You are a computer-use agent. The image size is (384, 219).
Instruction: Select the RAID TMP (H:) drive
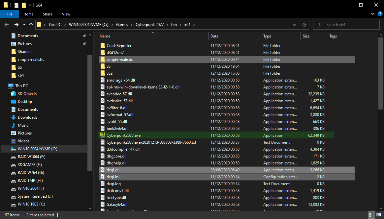click(30, 181)
